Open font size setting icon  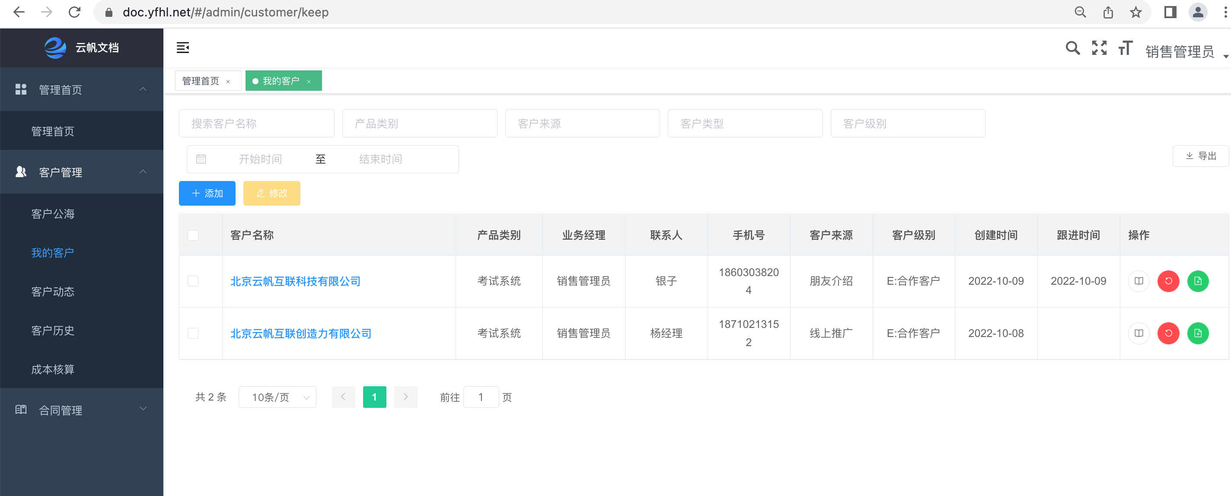tap(1126, 48)
